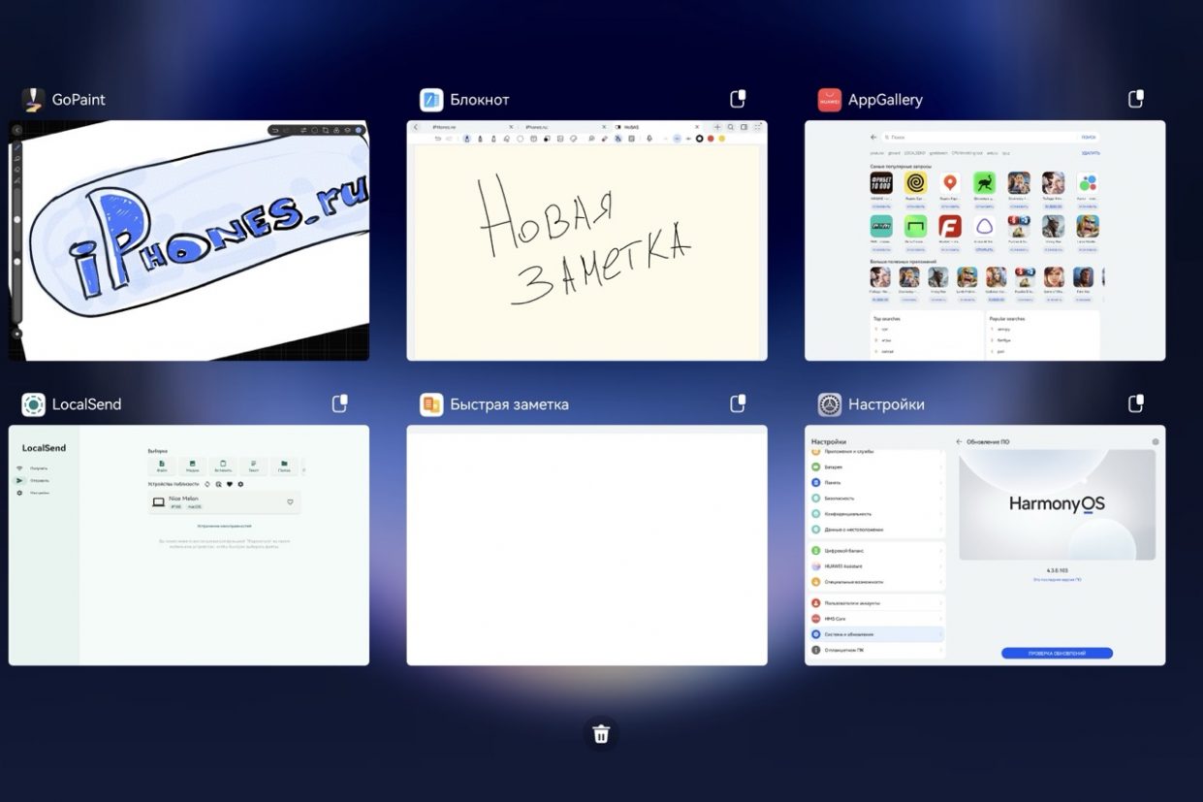
Task: Tap the Быстрая заметка app icon
Action: (x=431, y=404)
